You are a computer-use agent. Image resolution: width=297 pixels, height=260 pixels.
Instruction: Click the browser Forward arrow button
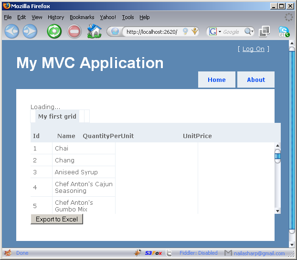pos(30,31)
